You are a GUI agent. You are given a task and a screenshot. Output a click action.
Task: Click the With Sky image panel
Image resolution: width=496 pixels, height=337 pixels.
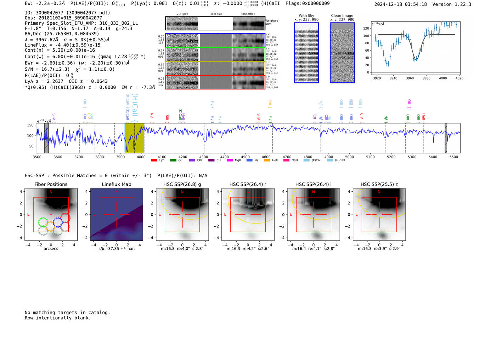[306, 53]
